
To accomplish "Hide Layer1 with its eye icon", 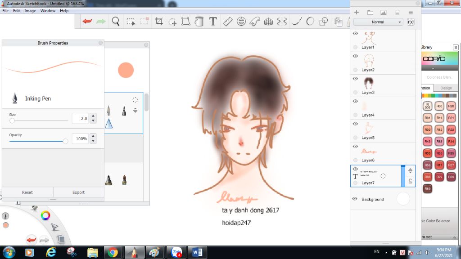I will (x=355, y=33).
